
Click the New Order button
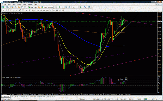pyautogui.click(x=33, y=7)
